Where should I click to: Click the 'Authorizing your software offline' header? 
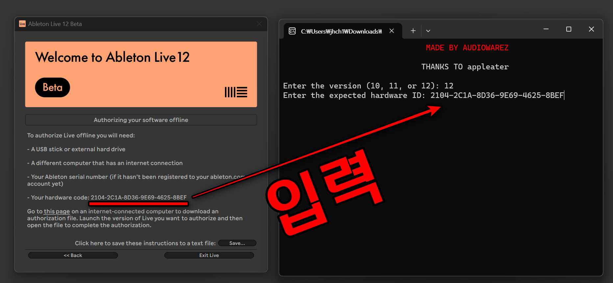click(x=141, y=120)
